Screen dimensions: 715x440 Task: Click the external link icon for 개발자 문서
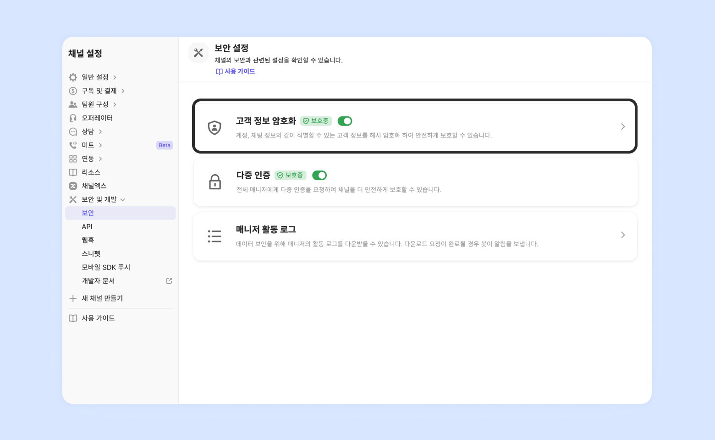point(169,281)
